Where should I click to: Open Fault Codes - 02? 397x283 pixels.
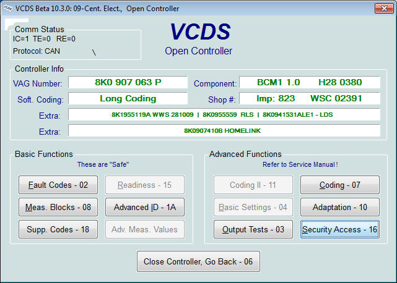58,185
